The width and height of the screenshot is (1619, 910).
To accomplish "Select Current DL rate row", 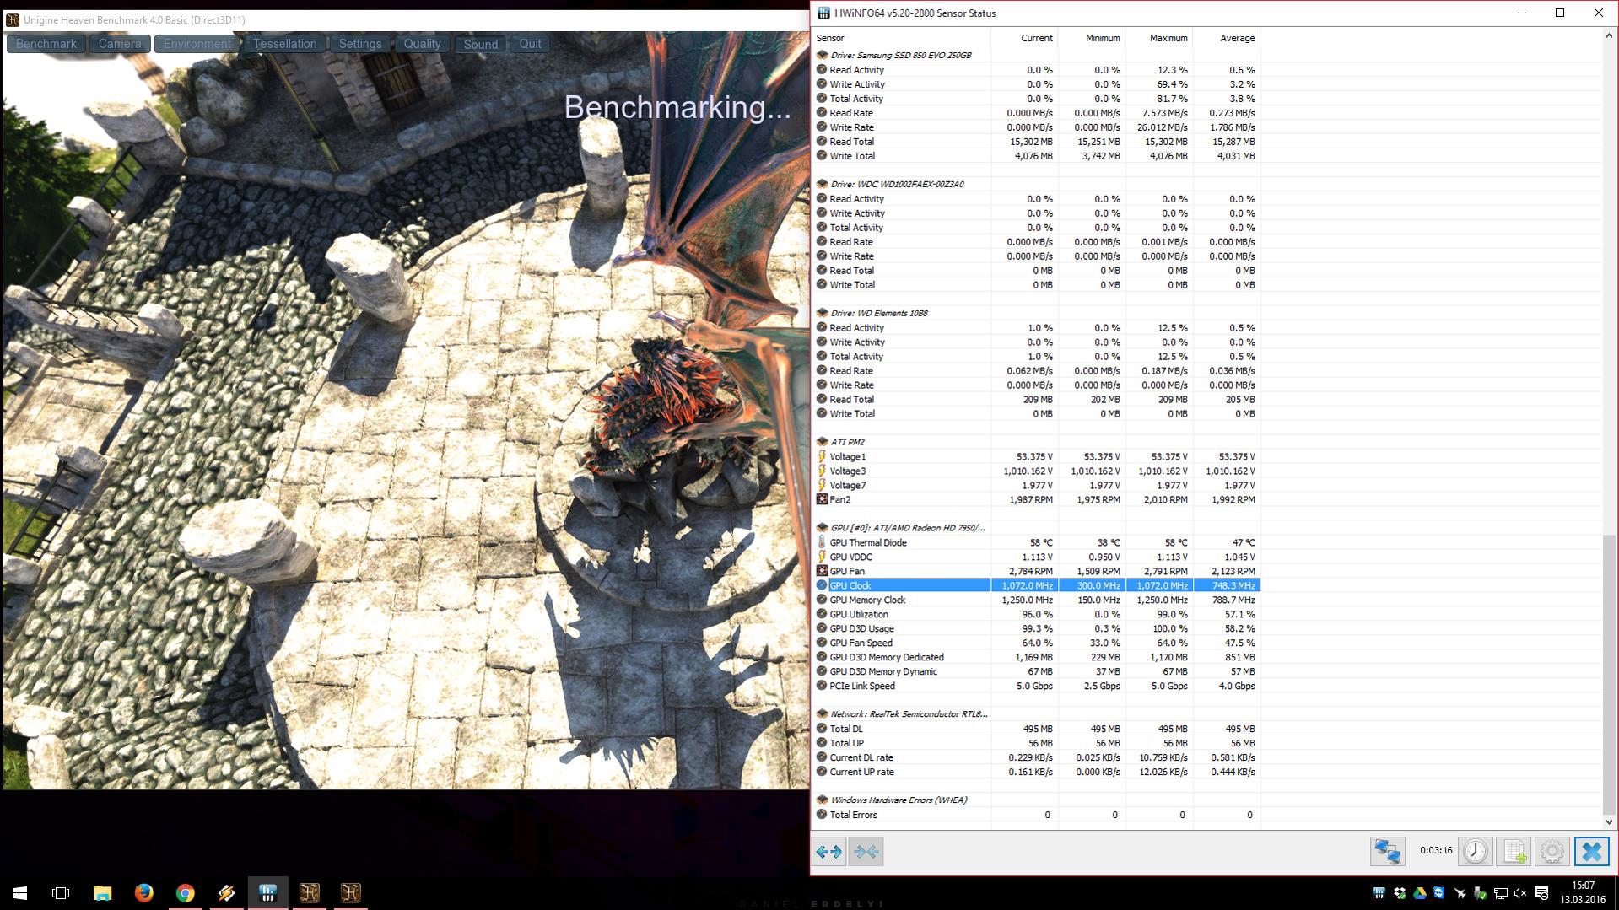I will click(x=1037, y=757).
